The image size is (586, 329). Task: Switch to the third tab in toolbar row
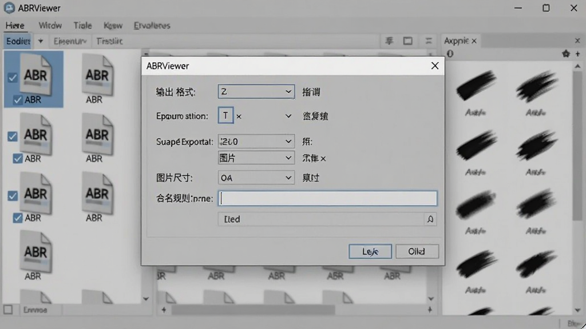pos(109,41)
